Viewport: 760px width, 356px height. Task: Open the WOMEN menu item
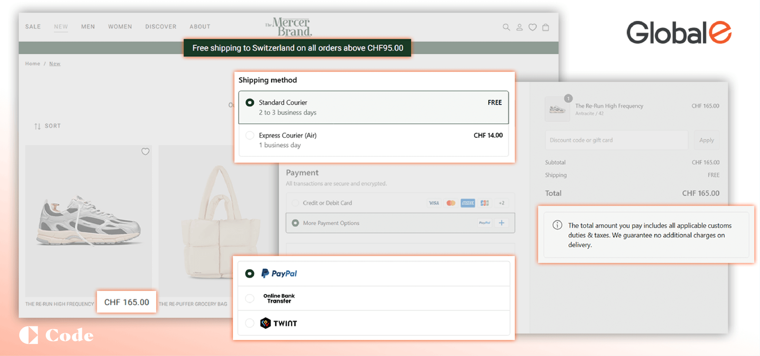[x=120, y=27]
